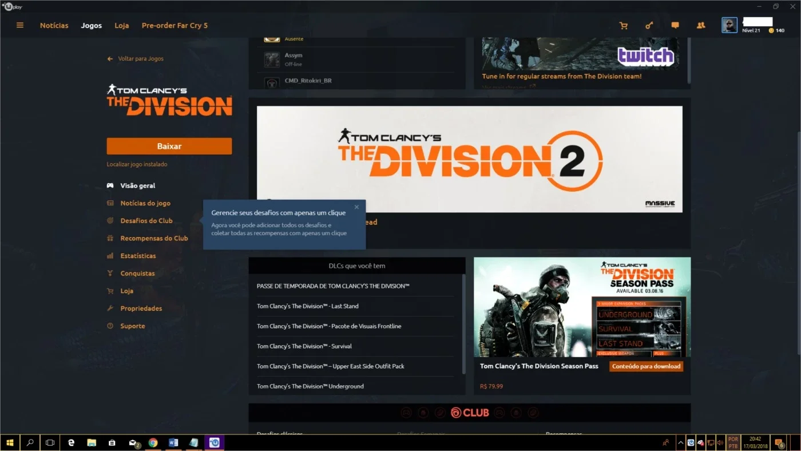Click the wrench icon beside Propriedades
Screen dimensions: 801x451
(x=110, y=308)
